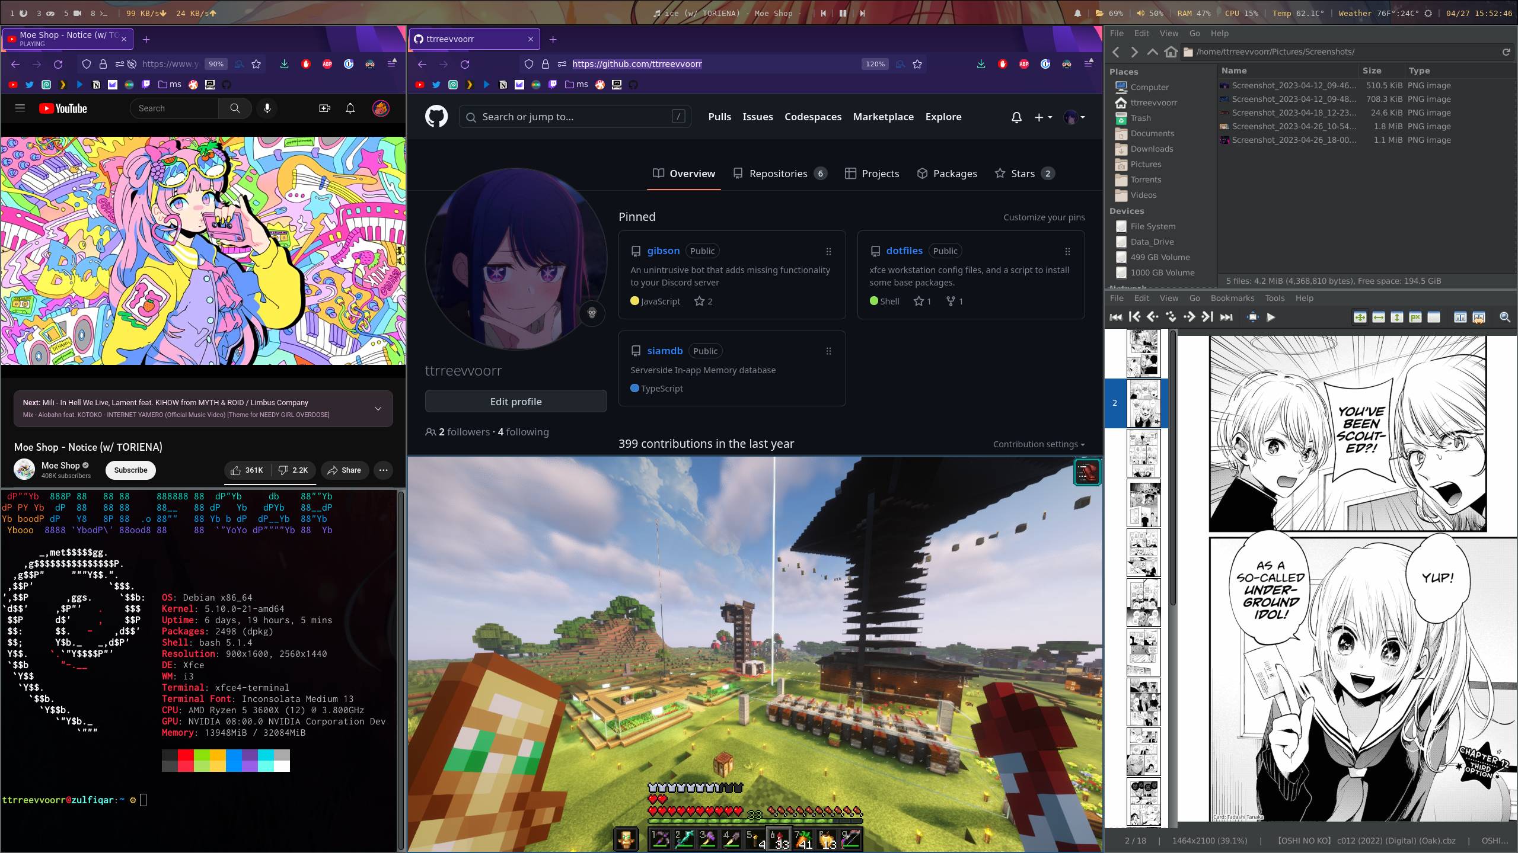
Task: Start slideshow with play icon in comic viewer
Action: click(x=1271, y=318)
